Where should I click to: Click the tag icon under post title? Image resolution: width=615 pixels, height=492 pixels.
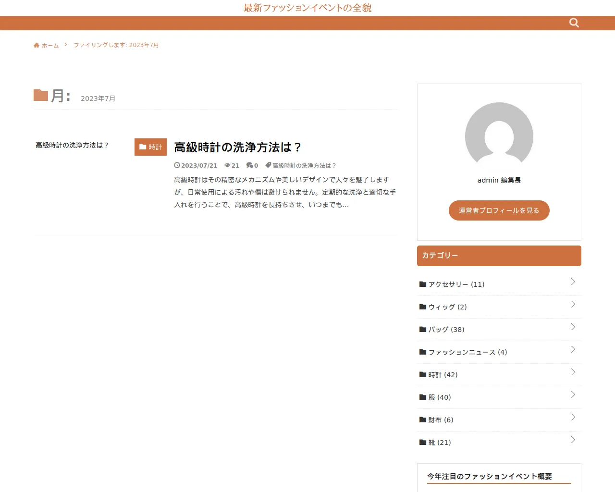coord(268,165)
